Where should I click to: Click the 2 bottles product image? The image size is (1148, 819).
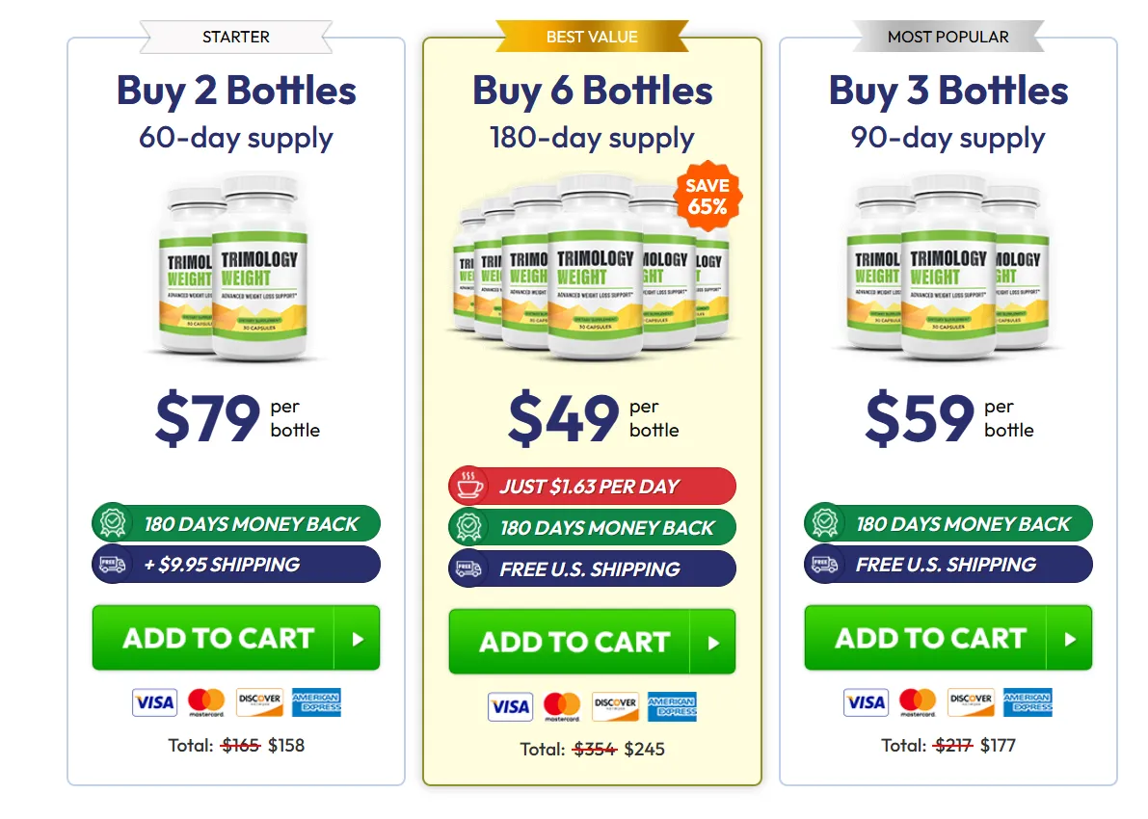[x=235, y=268]
